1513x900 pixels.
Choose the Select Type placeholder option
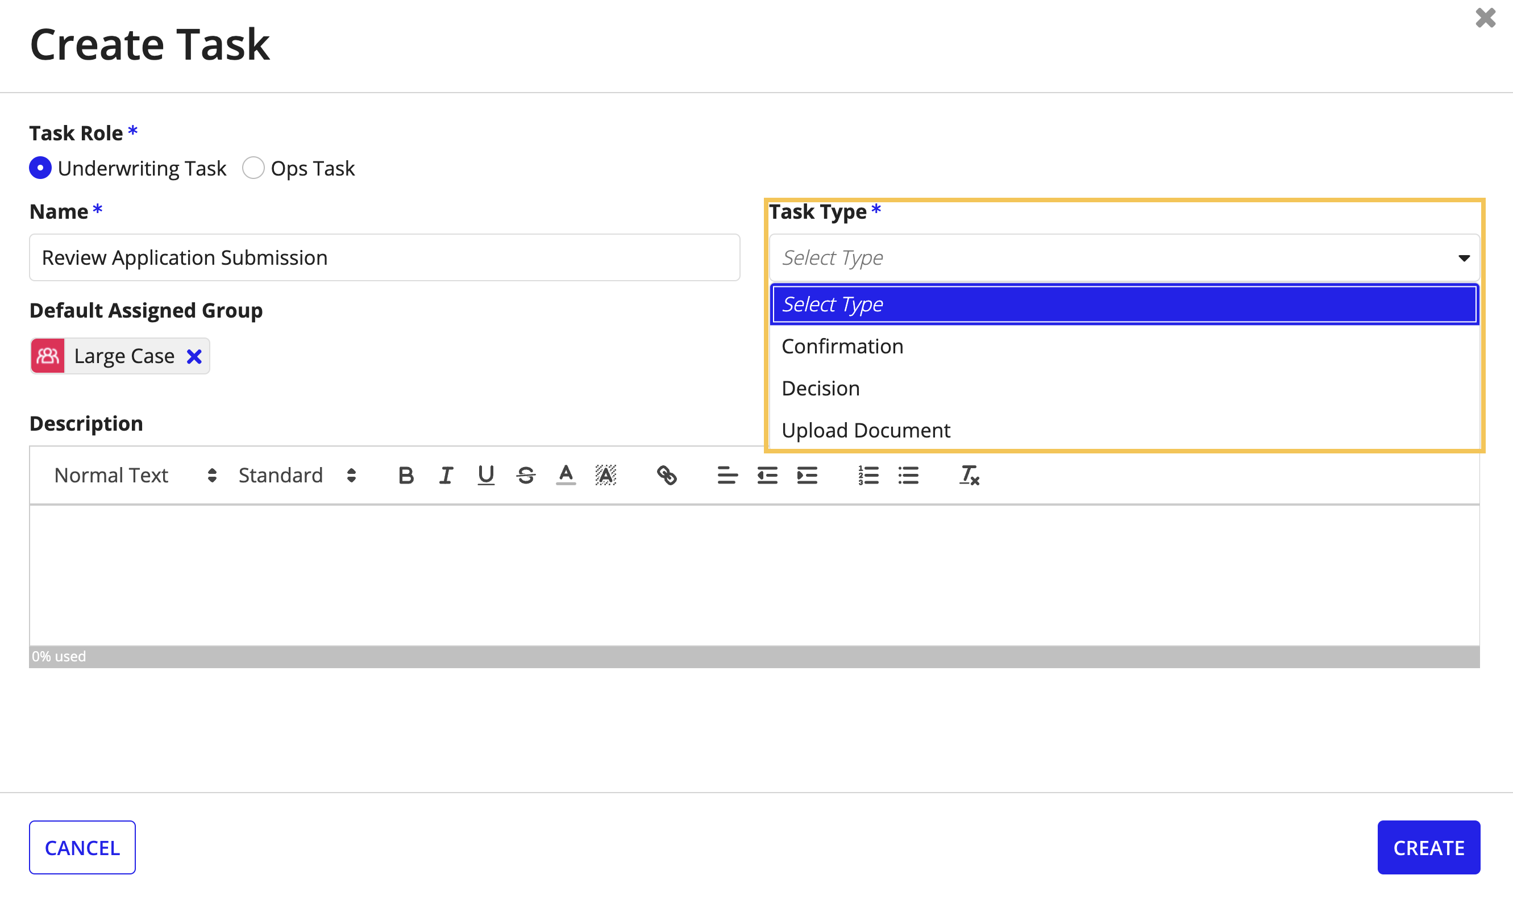tap(1124, 305)
